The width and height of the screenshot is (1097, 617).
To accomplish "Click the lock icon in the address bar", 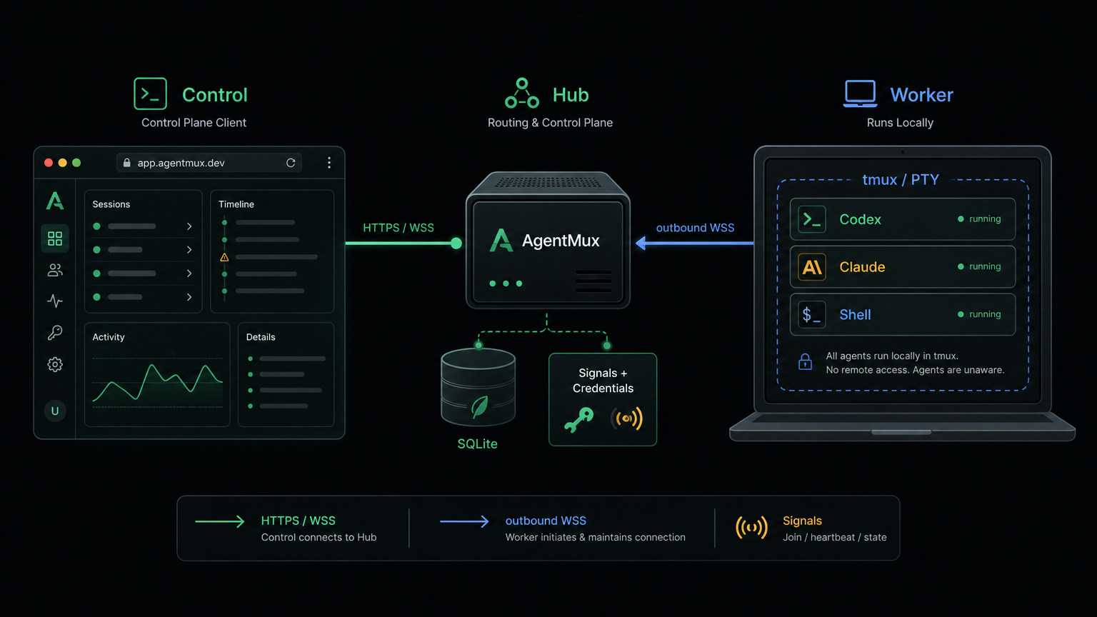I will coord(127,163).
